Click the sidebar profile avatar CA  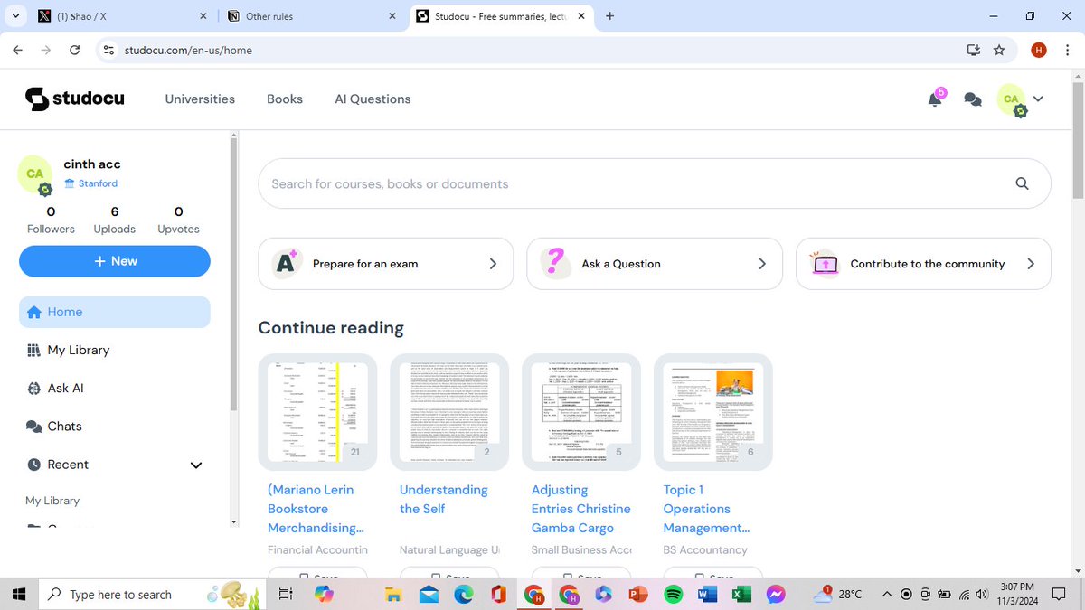(x=35, y=174)
